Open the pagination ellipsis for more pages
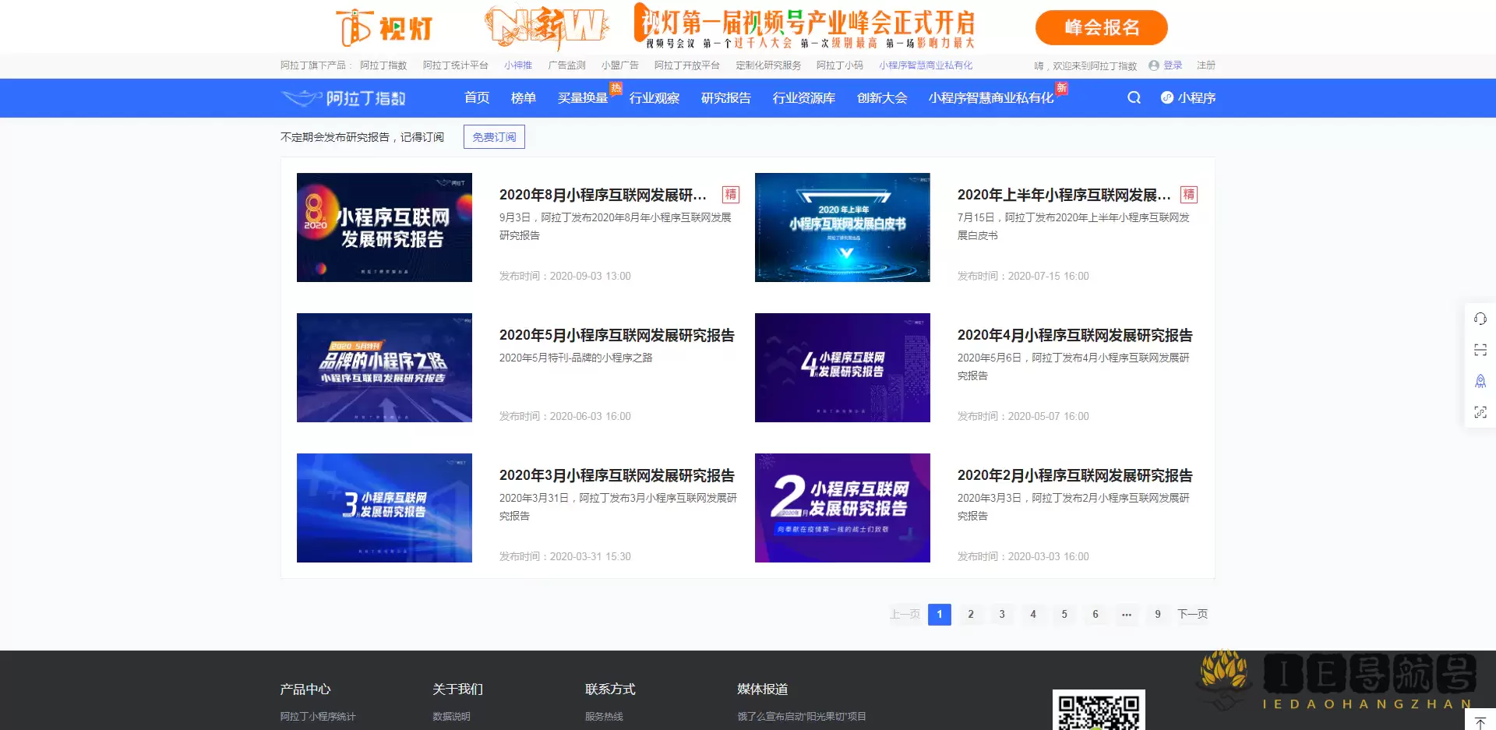 [1127, 615]
